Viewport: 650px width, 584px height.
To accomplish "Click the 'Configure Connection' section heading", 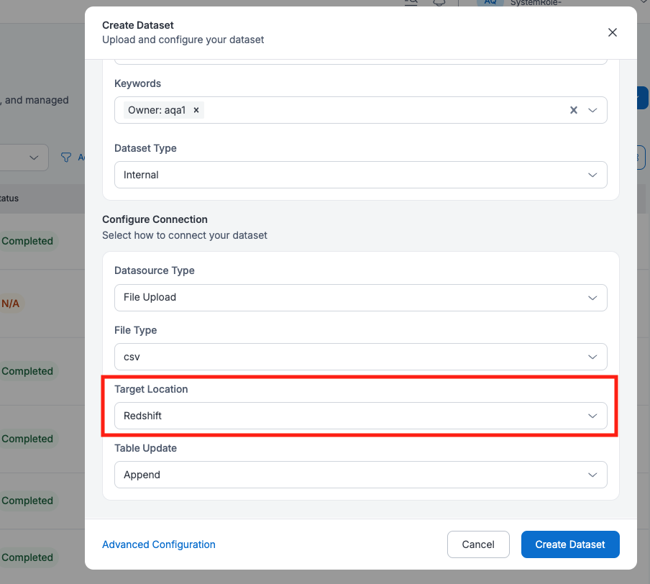I will click(155, 219).
